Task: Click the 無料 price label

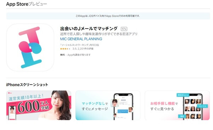Action: tap(63, 55)
